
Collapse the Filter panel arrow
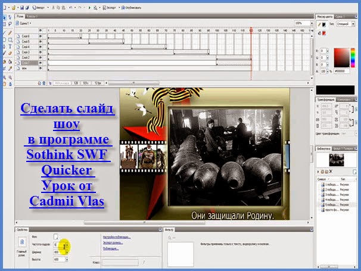click(x=312, y=229)
